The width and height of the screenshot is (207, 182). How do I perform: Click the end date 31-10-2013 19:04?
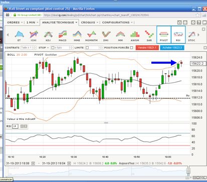(x=54, y=163)
